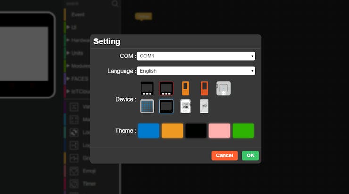Screen dimensions: 349x194
Task: Open the Language dropdown showing English
Action: (196, 71)
